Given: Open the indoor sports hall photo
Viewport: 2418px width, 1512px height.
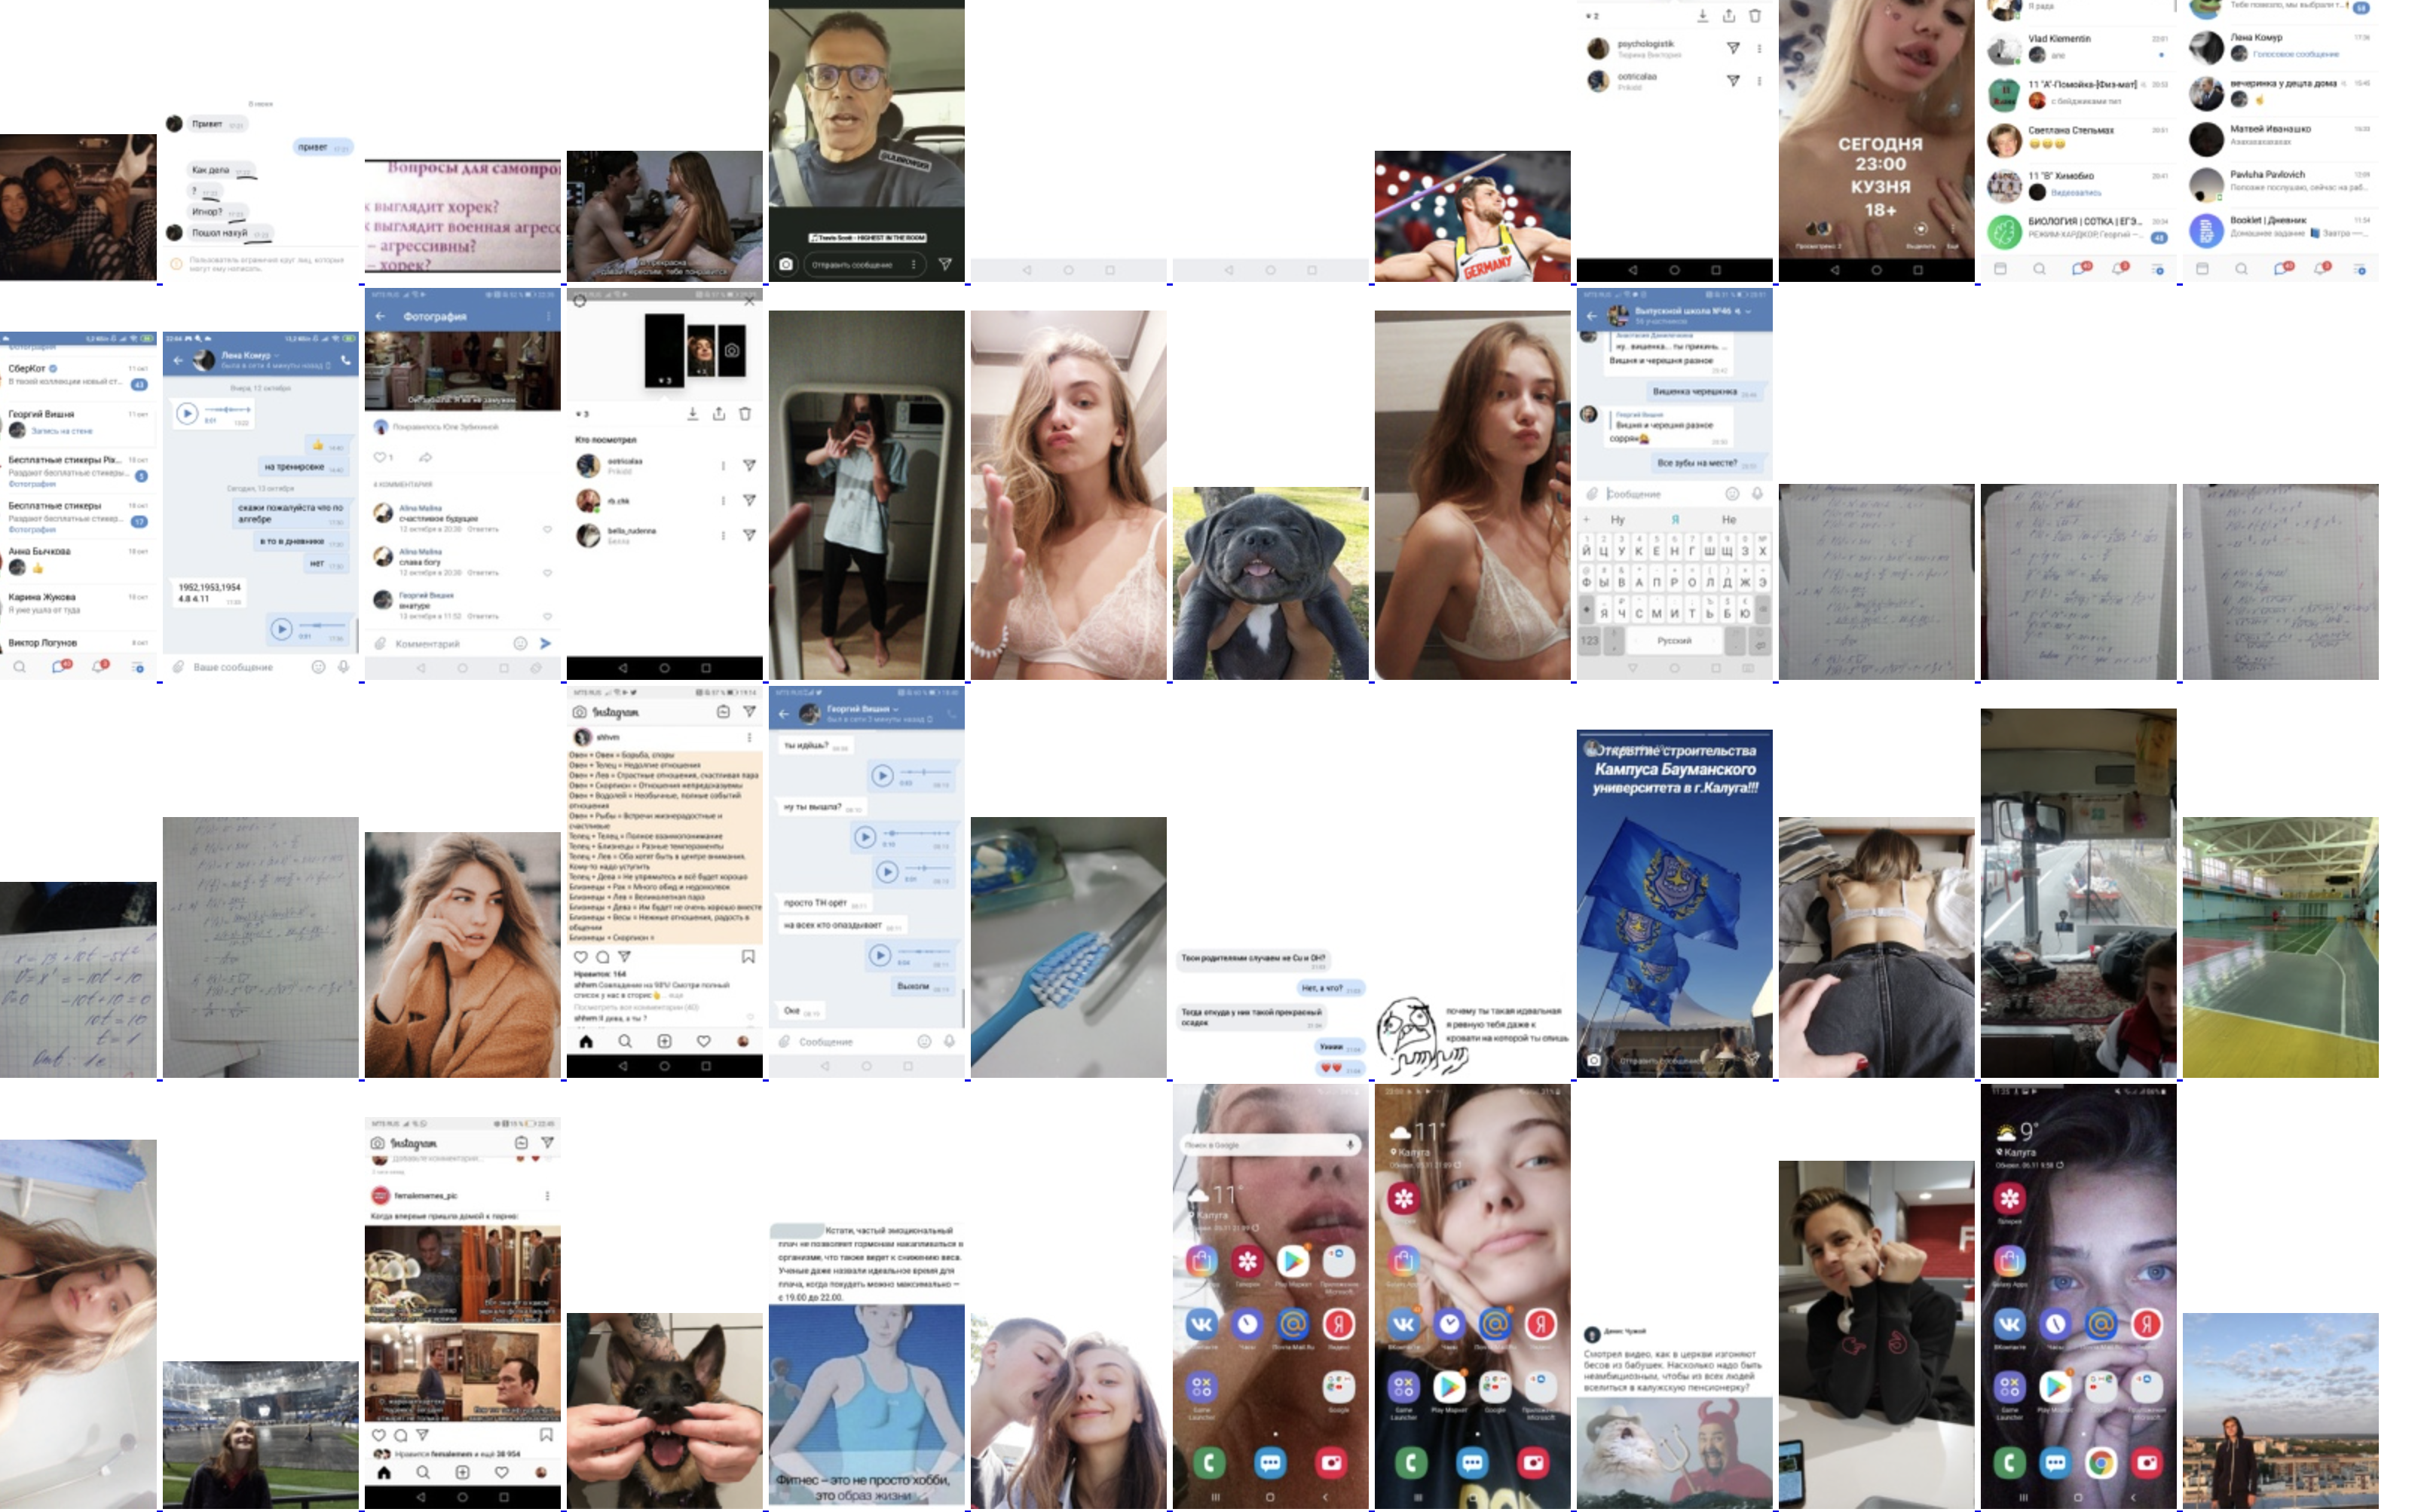Looking at the screenshot, I should point(2280,947).
